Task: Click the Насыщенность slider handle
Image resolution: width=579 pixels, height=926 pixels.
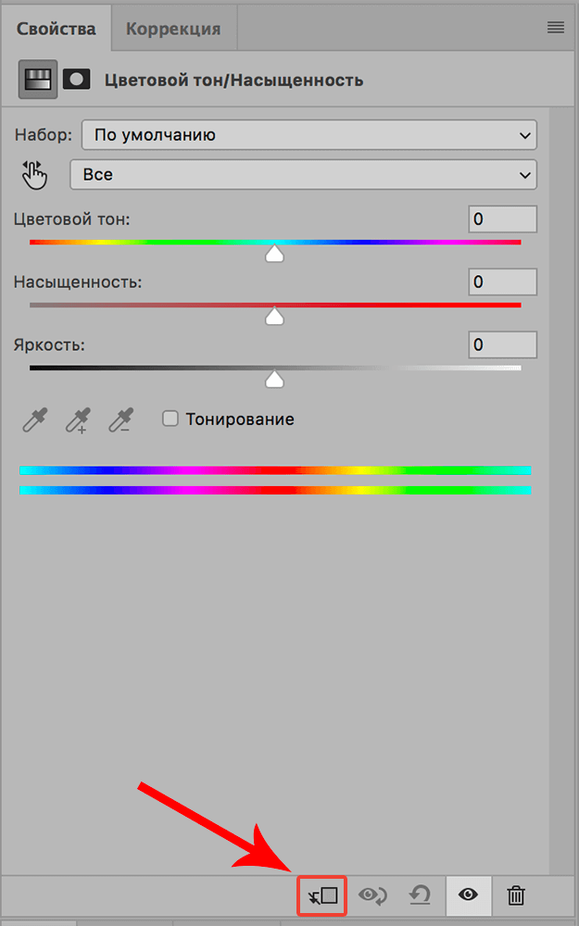Action: pyautogui.click(x=274, y=318)
